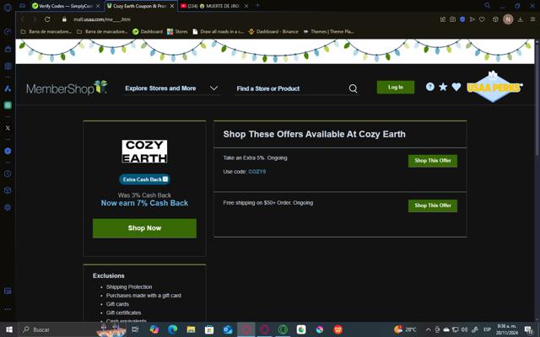The image size is (540, 337).
Task: Click Shop This Offer for free shipping
Action: click(433, 206)
